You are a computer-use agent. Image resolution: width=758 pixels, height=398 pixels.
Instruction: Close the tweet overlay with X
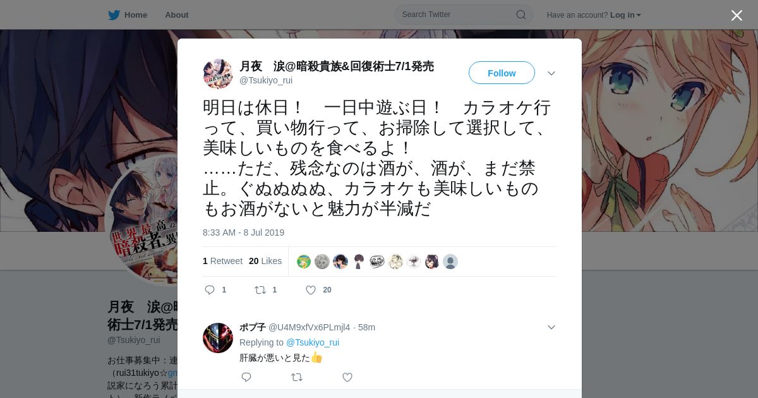point(737,15)
